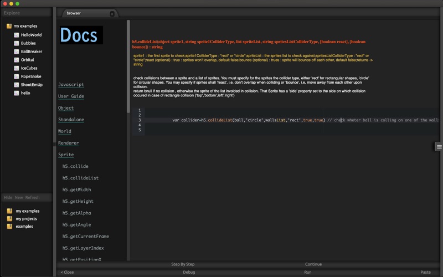The height and width of the screenshot is (277, 443).
Task: Click the HelloWorld file icon
Action: point(17,35)
